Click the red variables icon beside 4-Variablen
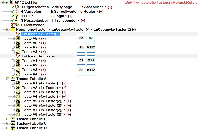Image resolution: width=198 pixels, height=133 pixels. [x=17, y=11]
